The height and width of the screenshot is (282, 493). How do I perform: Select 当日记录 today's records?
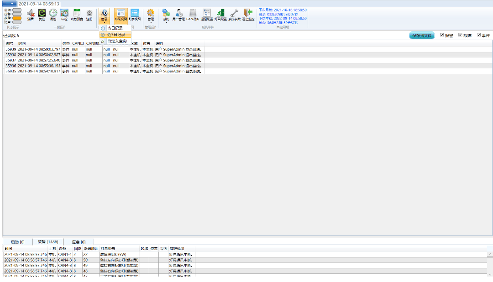point(115,28)
